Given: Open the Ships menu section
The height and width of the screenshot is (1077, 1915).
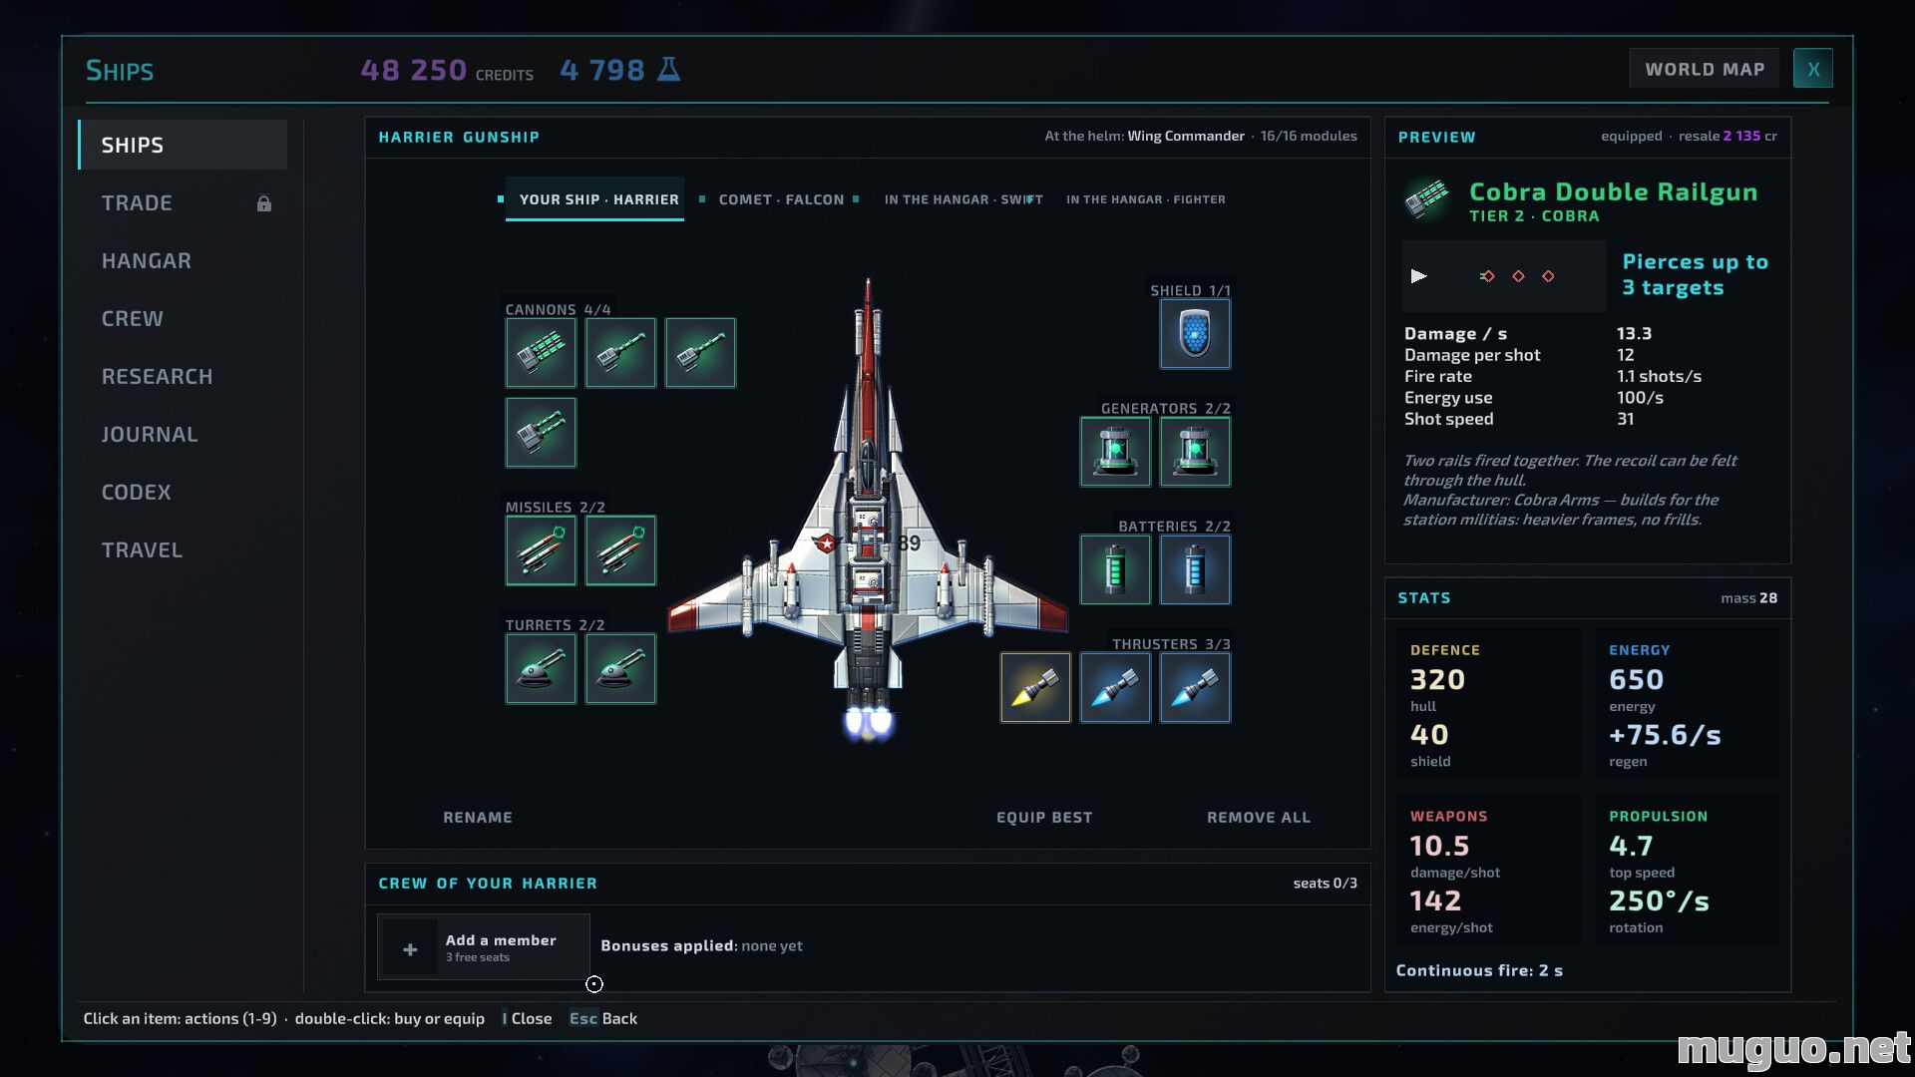Looking at the screenshot, I should point(183,145).
